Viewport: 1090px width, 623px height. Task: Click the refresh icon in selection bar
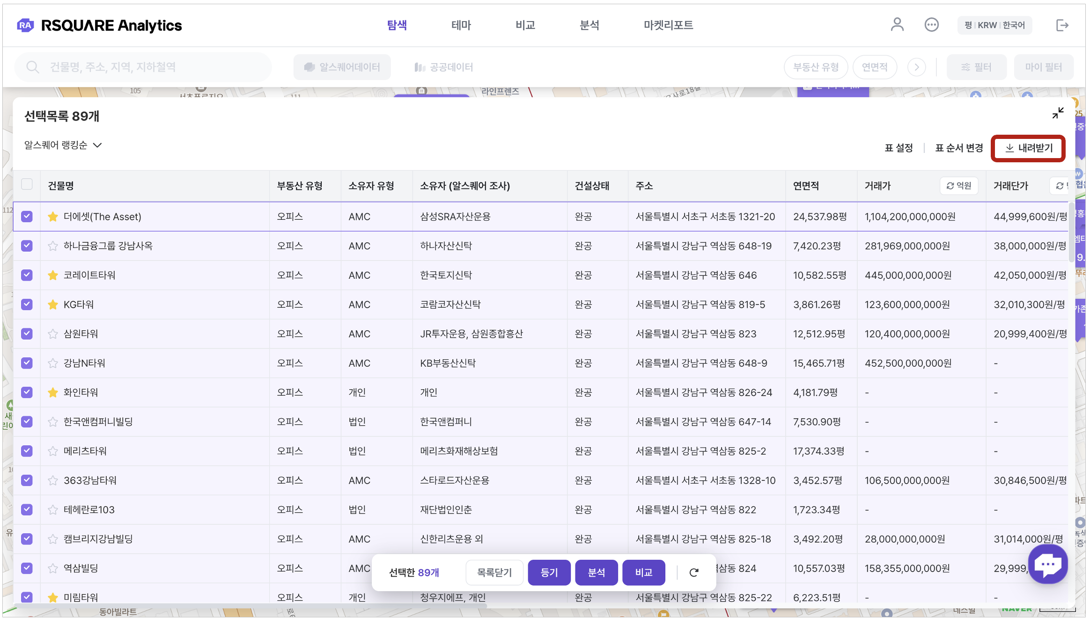pos(694,572)
